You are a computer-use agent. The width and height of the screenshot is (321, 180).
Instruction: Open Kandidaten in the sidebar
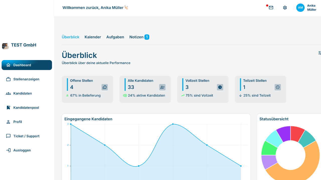22,93
